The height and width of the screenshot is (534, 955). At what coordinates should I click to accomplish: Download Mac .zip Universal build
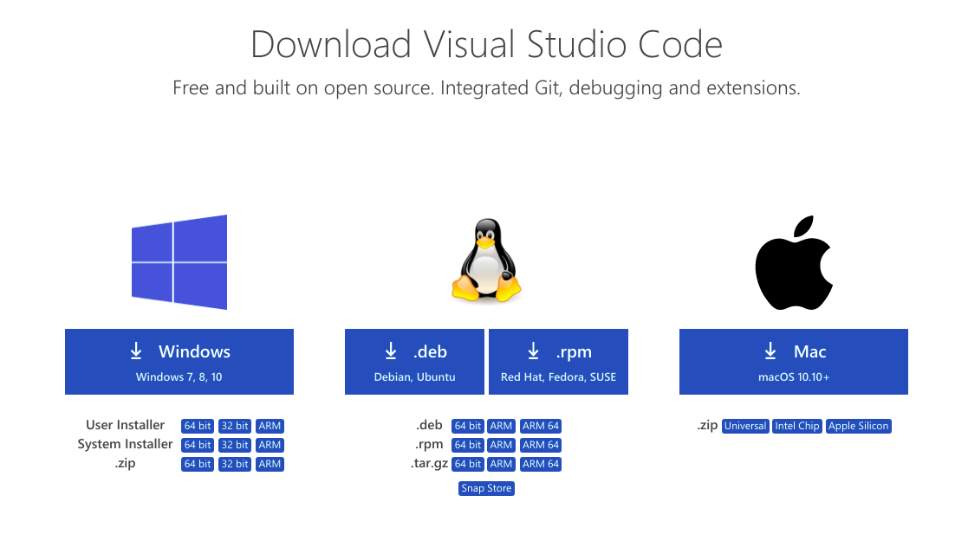[x=745, y=426]
